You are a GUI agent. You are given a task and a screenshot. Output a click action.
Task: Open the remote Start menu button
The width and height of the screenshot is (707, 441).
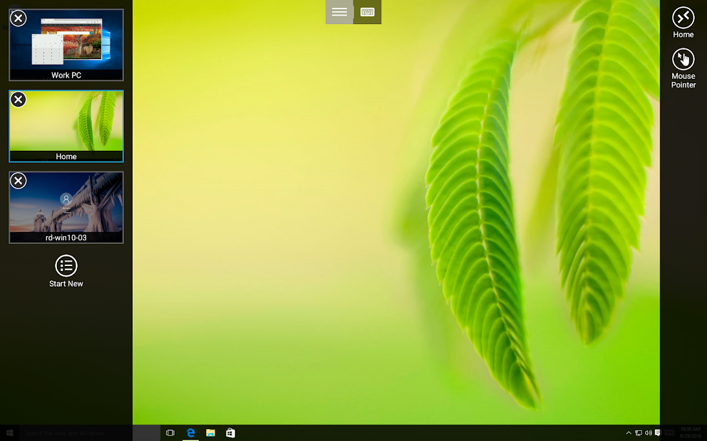[x=10, y=432]
